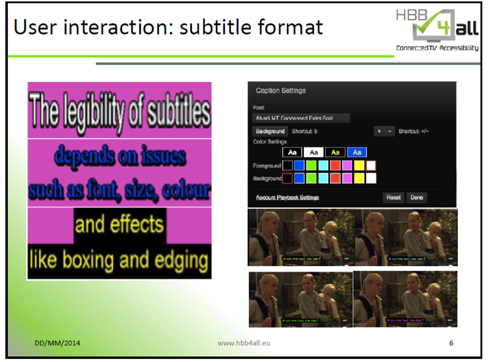The width and height of the screenshot is (488, 362).
Task: Select yellow-on-blue Aa color preset
Action: click(357, 152)
